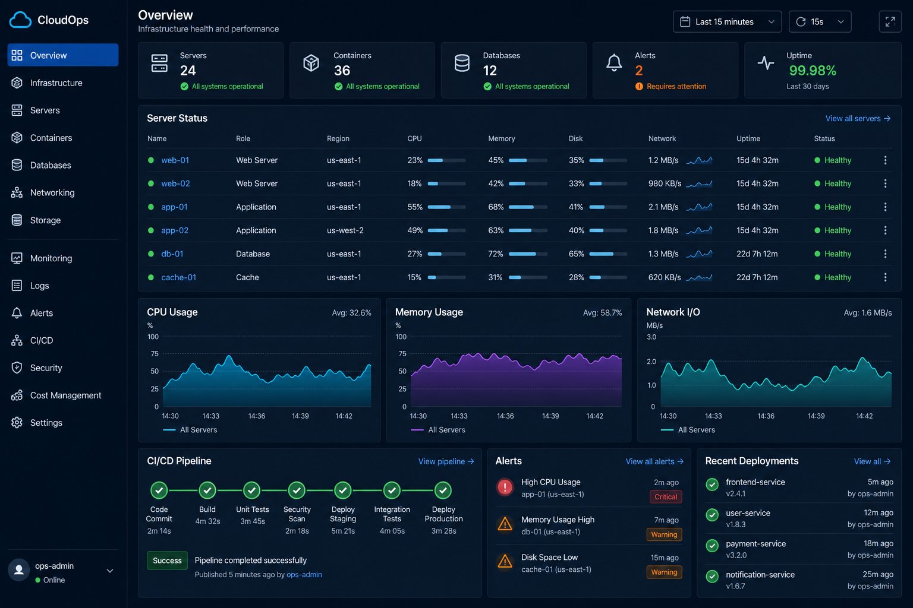Screen dimensions: 913x608
Task: Select Overview in the sidebar
Action: [x=63, y=55]
